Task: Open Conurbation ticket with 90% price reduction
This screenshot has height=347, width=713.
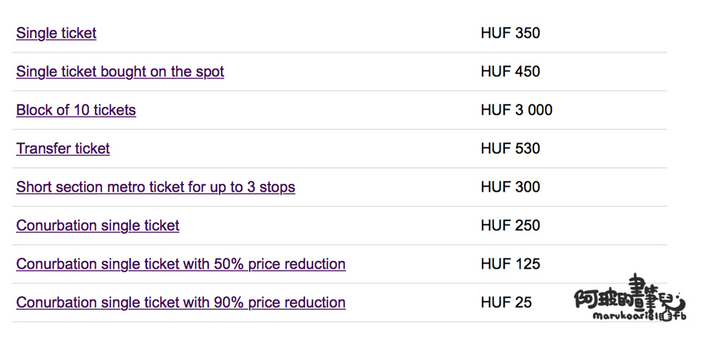Action: pyautogui.click(x=181, y=303)
